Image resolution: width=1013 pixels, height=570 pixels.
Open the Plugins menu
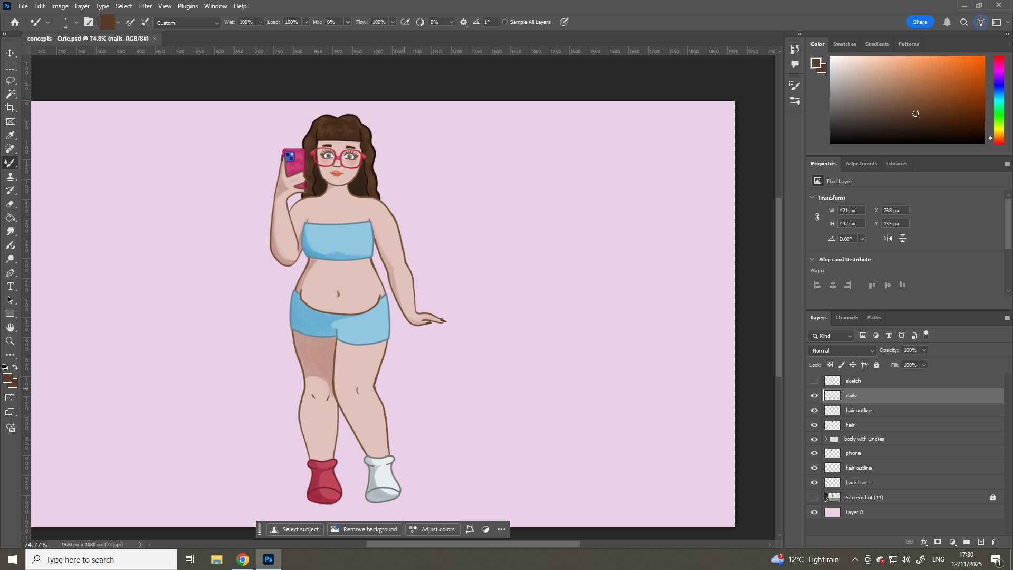188,6
